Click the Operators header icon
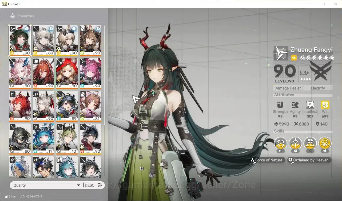Viewport: 342px width, 201px height. [x=13, y=16]
